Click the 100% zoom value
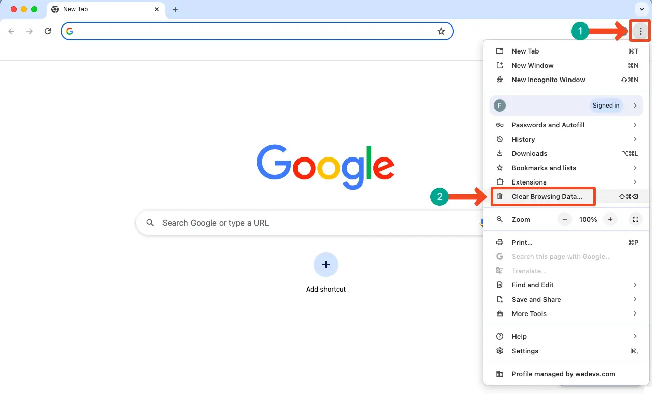Viewport: 652px width, 394px height. (588, 219)
